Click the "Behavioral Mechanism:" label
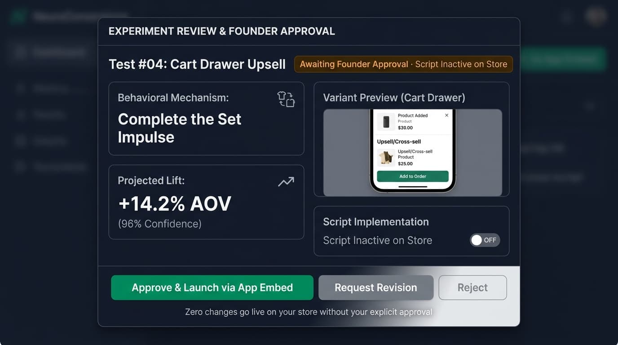Image resolution: width=618 pixels, height=345 pixels. tap(173, 97)
